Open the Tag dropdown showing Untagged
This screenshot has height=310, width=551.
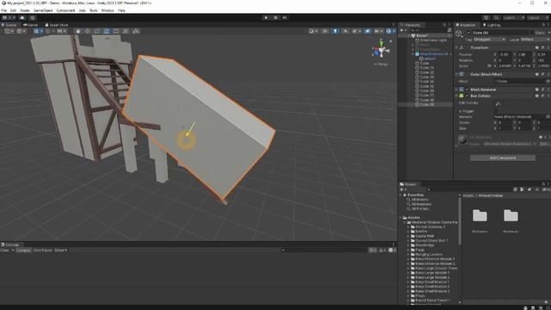click(x=490, y=40)
